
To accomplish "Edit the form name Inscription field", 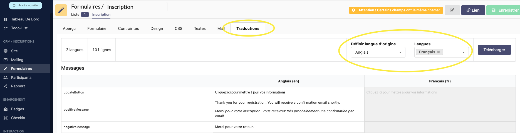I will (136, 7).
